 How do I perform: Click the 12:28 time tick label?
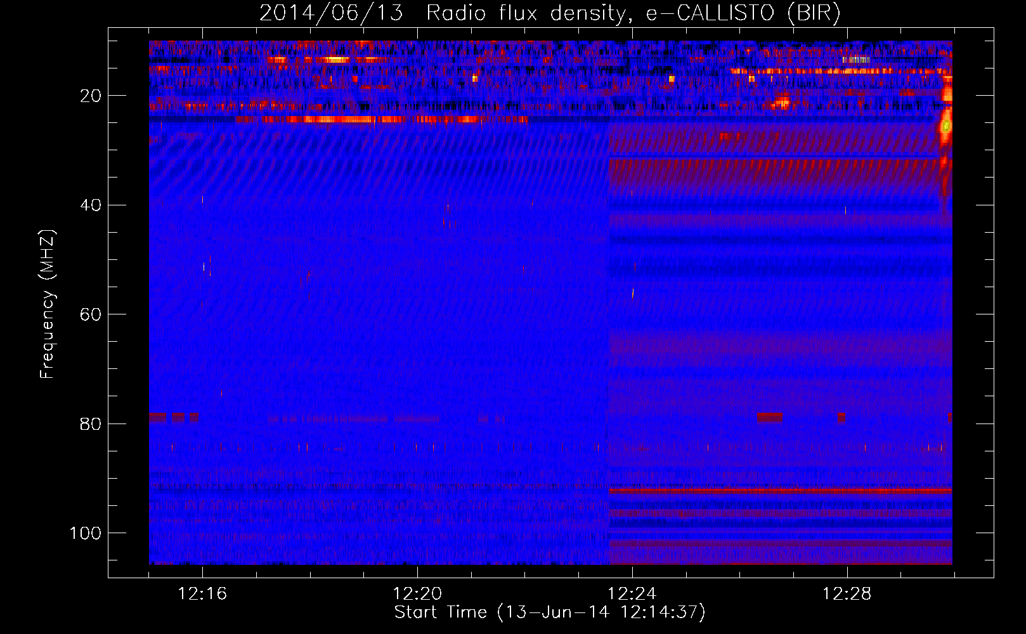click(847, 594)
